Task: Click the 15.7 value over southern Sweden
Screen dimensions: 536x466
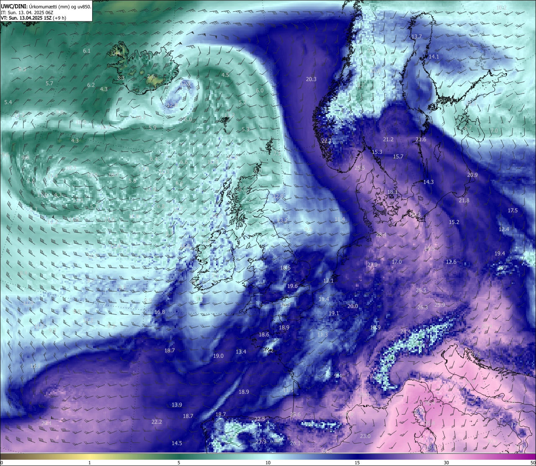Action: [x=398, y=156]
